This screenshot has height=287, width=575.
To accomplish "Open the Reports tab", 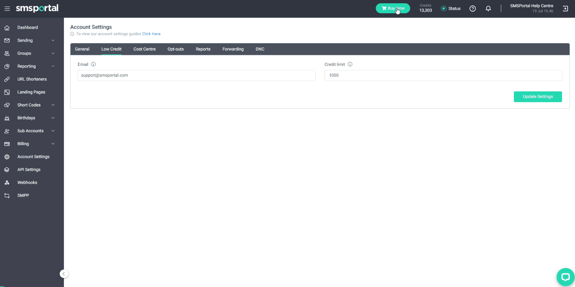I will coord(203,49).
